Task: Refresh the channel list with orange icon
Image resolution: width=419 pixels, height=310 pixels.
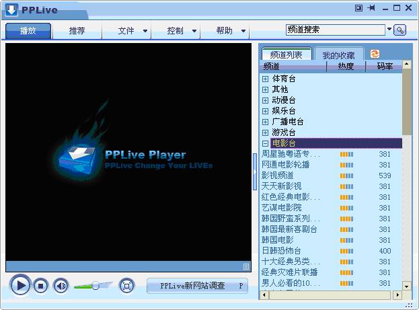Action: pos(375,54)
